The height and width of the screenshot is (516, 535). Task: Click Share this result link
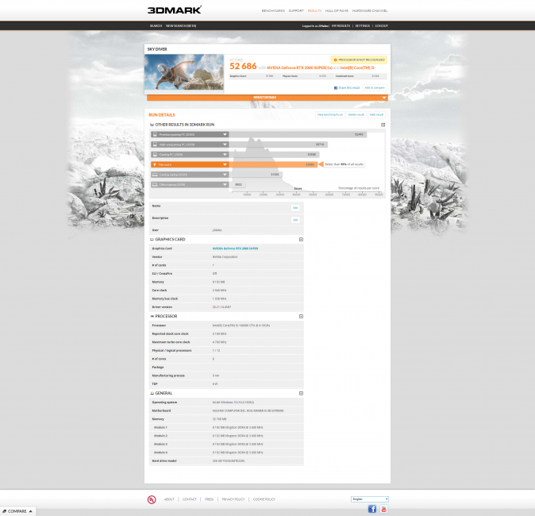click(x=348, y=88)
